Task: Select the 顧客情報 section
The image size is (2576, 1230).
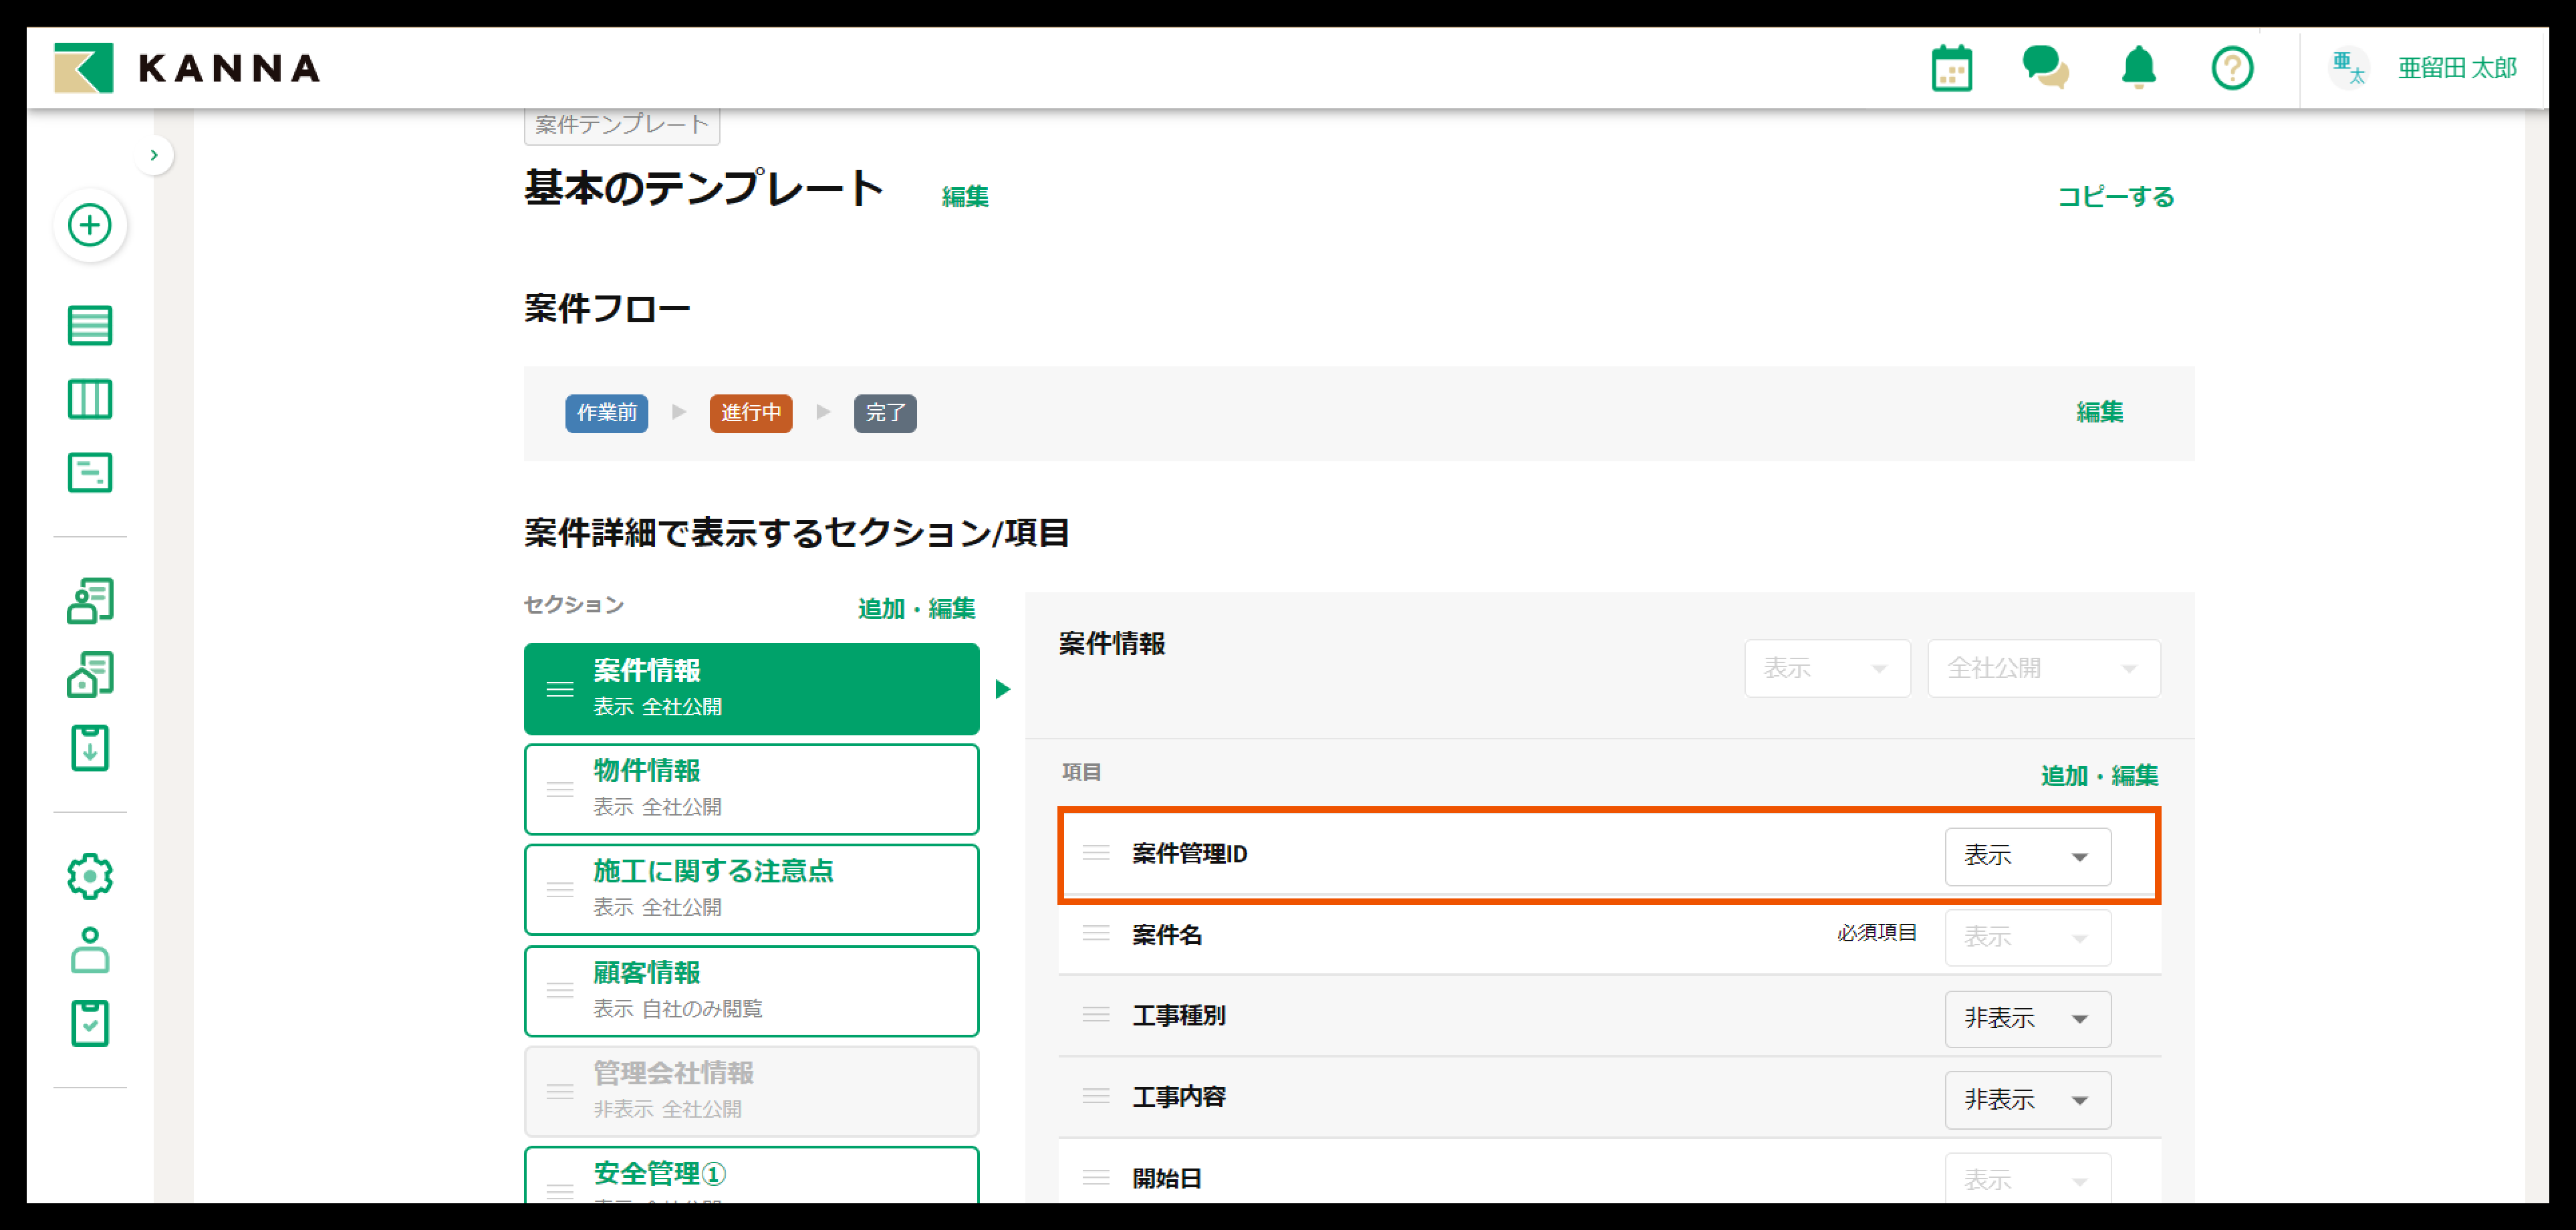Action: click(x=751, y=991)
